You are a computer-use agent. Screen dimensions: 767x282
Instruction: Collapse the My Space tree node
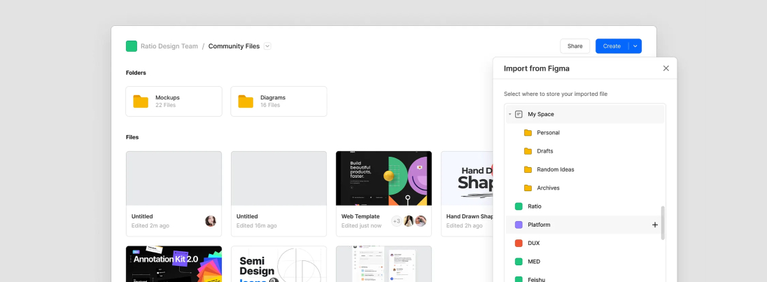(510, 114)
